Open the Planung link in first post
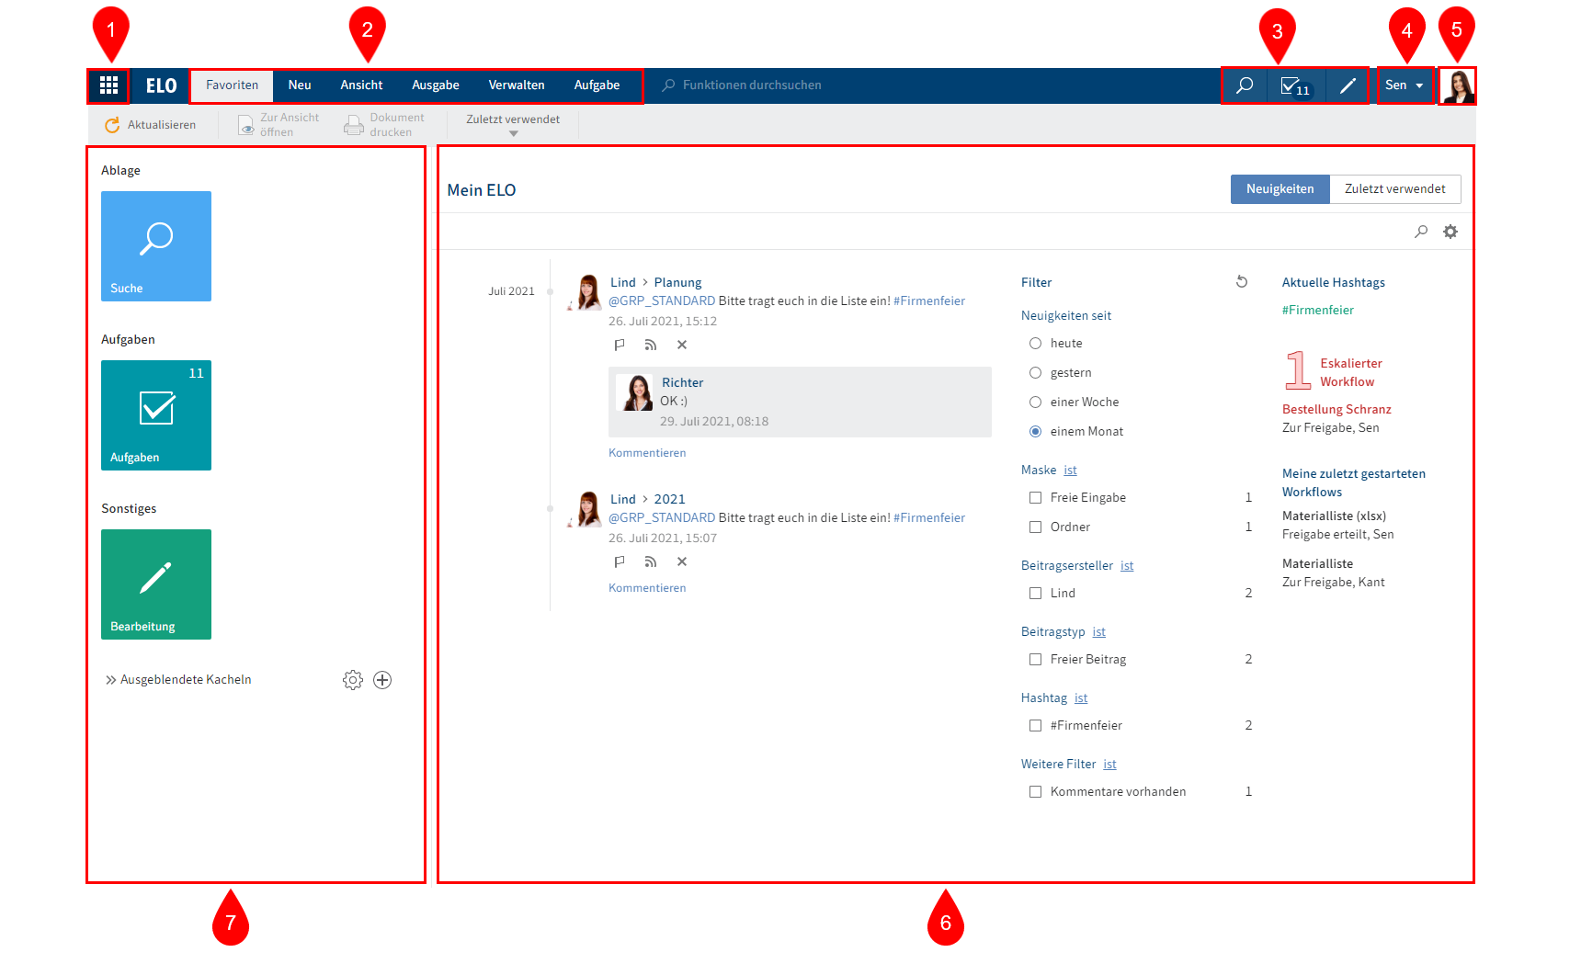The image size is (1581, 975). point(677,282)
